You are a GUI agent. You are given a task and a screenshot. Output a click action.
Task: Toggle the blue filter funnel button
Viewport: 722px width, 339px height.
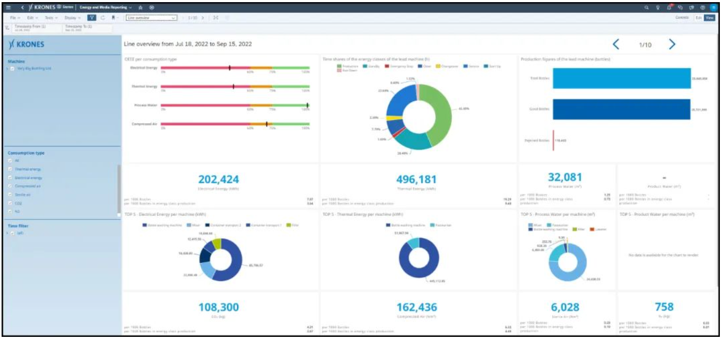click(x=91, y=18)
